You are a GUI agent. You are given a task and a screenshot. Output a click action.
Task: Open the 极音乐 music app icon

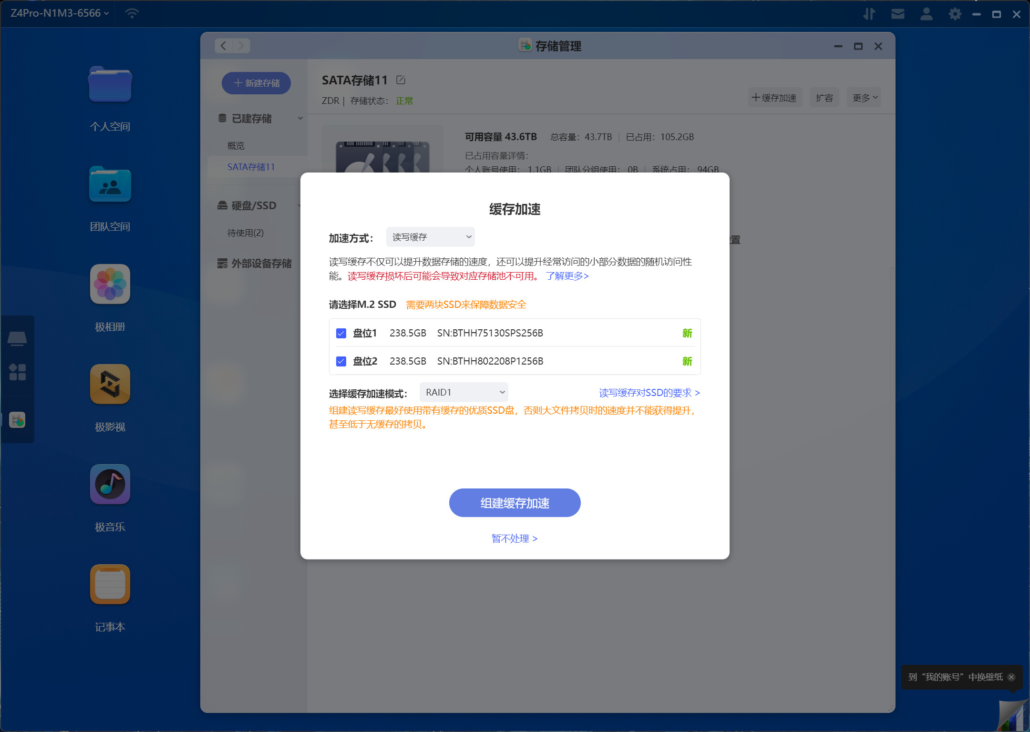click(110, 485)
